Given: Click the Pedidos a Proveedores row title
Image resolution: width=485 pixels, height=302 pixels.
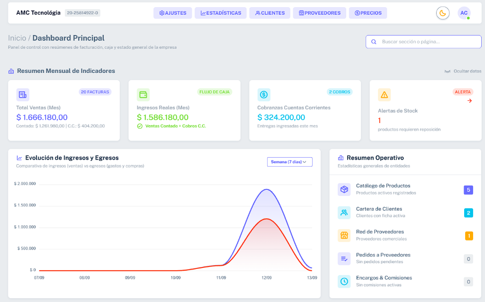Looking at the screenshot, I should (x=383, y=255).
